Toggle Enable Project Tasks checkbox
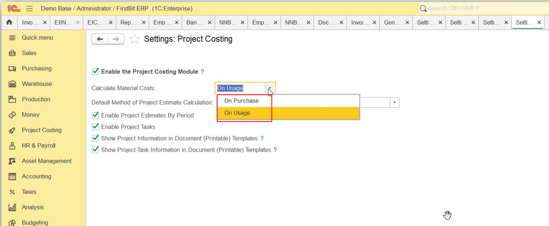Viewport: 549px width, 226px height. (95, 127)
